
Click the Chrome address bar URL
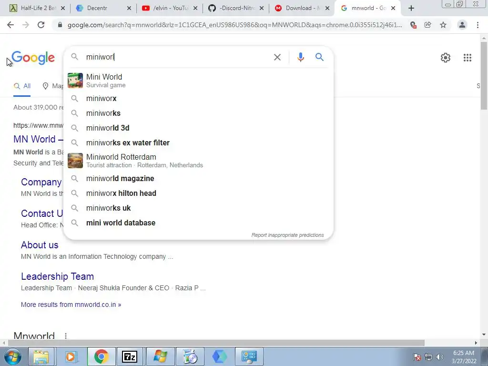pos(234,25)
